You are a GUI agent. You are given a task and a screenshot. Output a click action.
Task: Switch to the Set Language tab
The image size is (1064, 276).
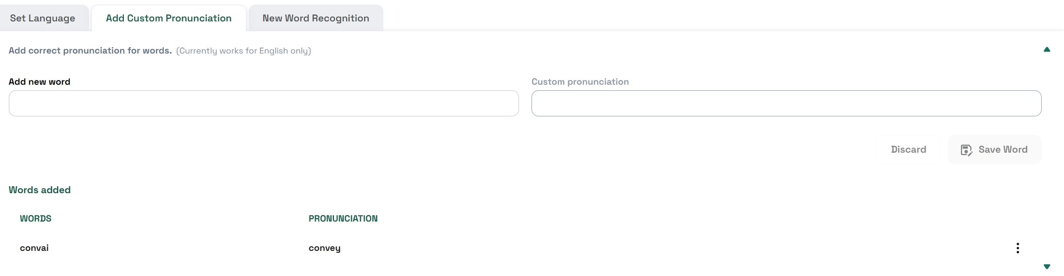42,18
